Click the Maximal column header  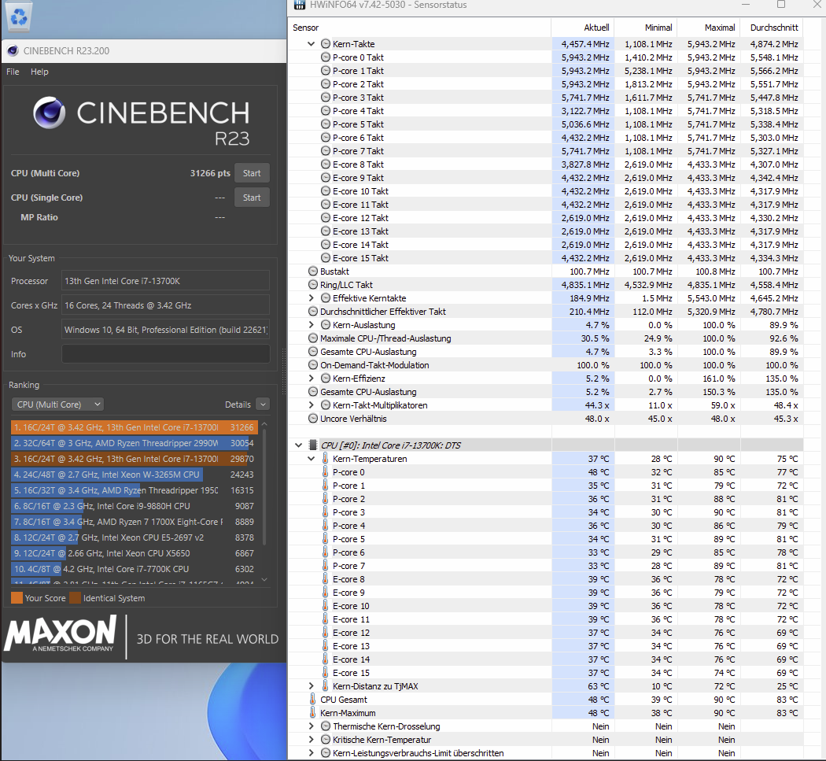[709, 28]
